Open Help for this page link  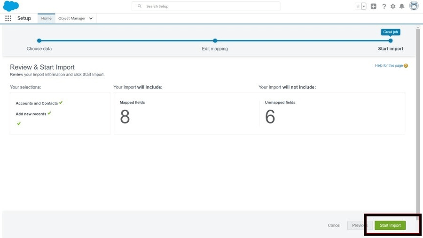coord(389,66)
